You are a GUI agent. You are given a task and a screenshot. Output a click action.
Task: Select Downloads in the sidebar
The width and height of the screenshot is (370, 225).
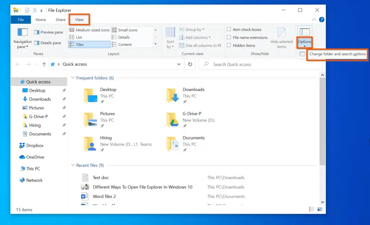coord(40,99)
